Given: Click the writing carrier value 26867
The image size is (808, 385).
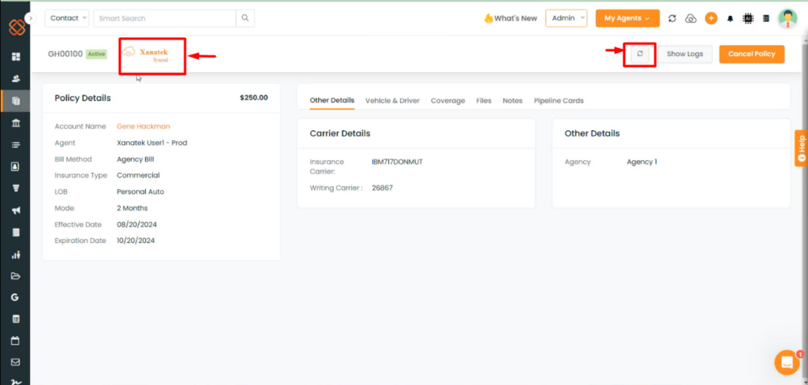Looking at the screenshot, I should pos(383,188).
